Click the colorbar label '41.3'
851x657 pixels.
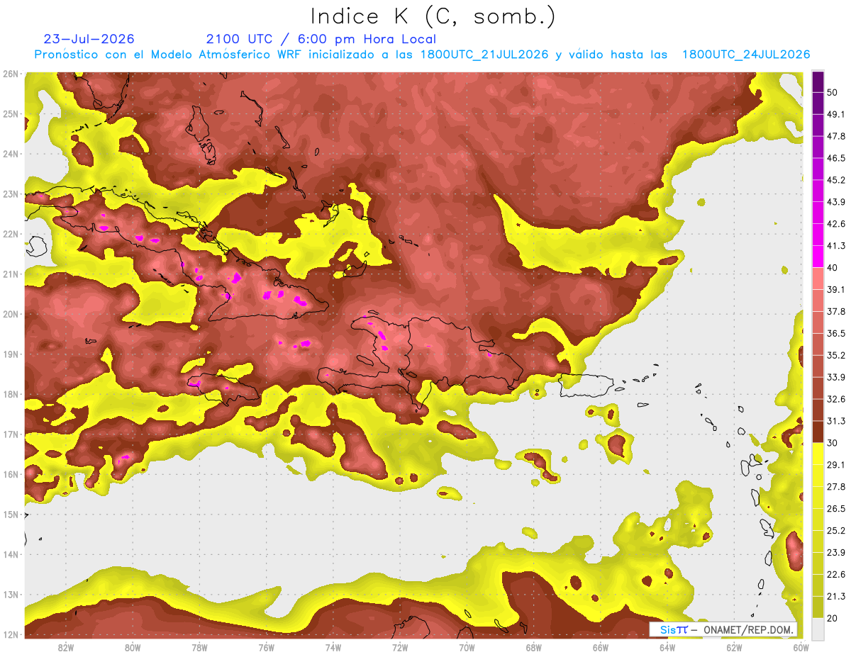(836, 246)
